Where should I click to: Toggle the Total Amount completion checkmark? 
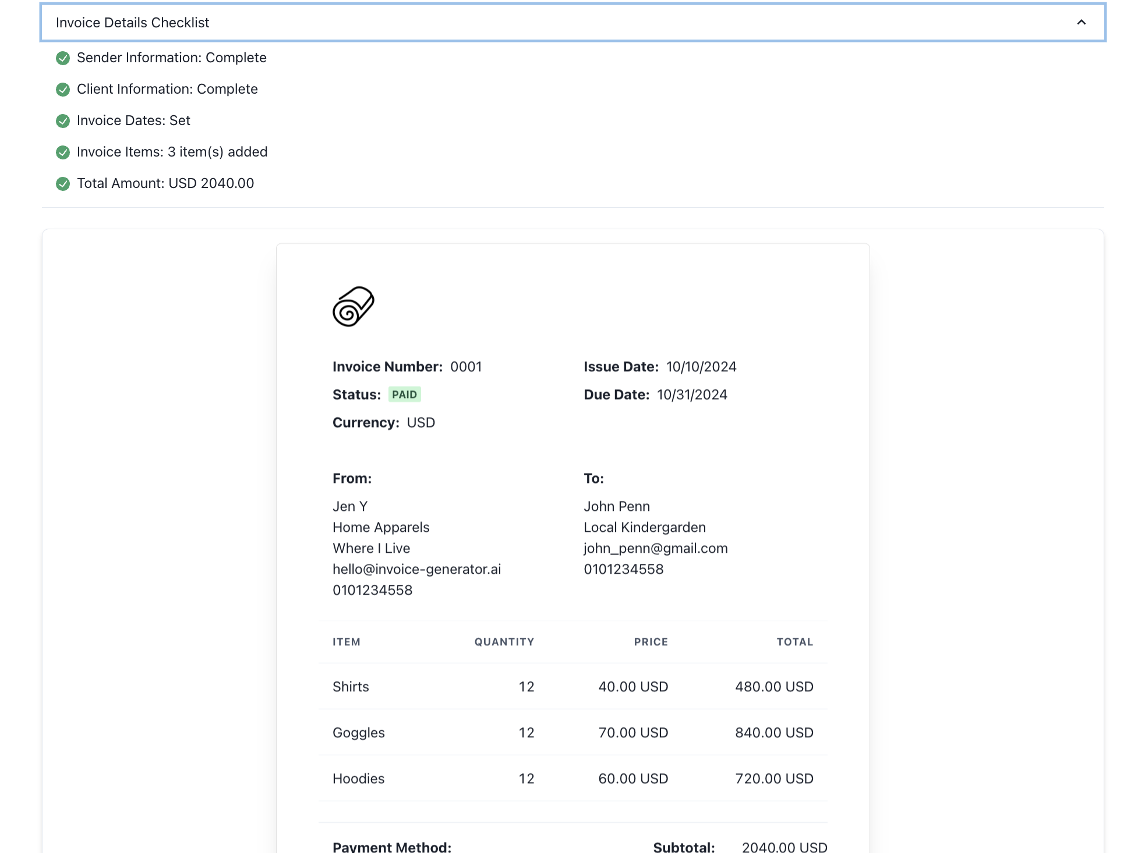tap(63, 183)
